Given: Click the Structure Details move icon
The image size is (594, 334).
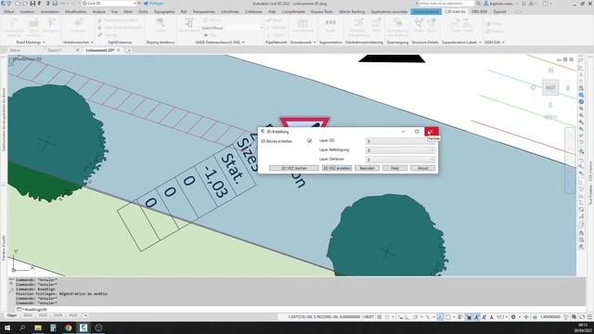Looking at the screenshot, I should pos(432,23).
